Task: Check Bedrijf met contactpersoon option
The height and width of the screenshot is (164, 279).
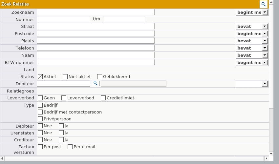Action: pos(40,112)
